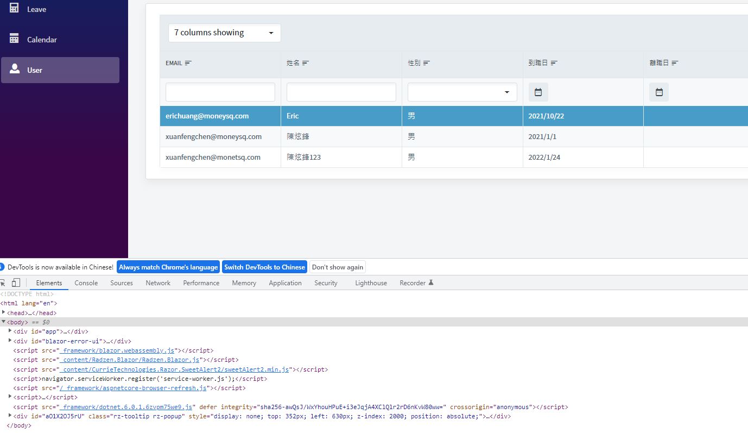This screenshot has height=433, width=748.
Task: Click the EMAIL filter input field
Action: point(220,92)
